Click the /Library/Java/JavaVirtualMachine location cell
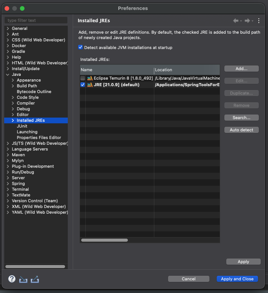The width and height of the screenshot is (268, 293). (x=187, y=78)
